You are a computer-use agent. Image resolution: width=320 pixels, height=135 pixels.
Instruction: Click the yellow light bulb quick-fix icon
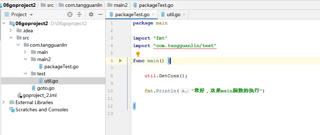(x=138, y=54)
